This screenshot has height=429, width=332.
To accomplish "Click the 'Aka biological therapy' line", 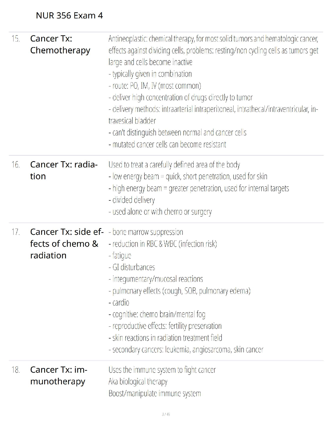I will [x=138, y=382].
